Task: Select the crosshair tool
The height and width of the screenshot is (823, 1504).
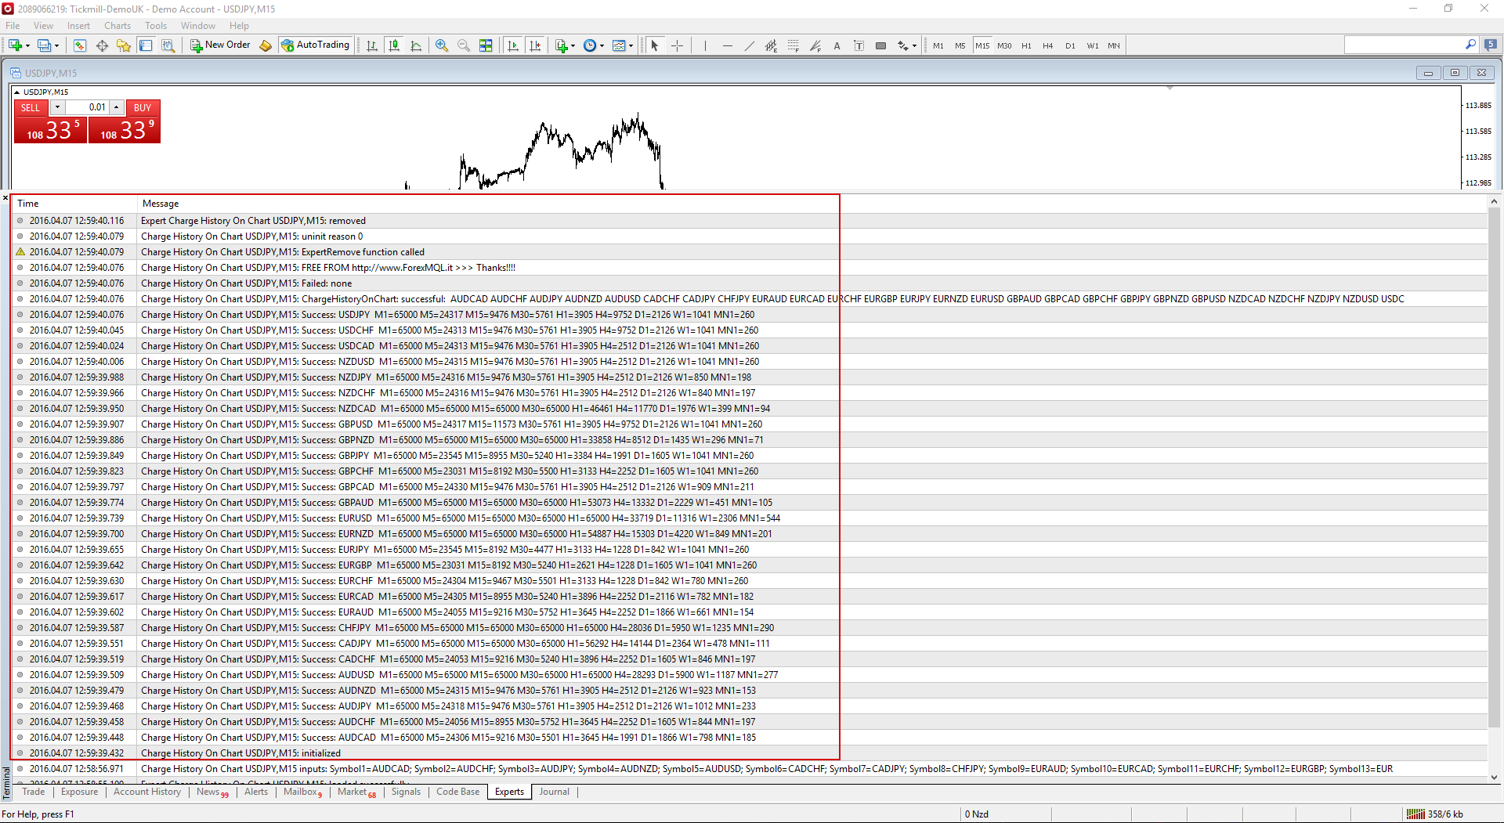Action: click(x=677, y=45)
